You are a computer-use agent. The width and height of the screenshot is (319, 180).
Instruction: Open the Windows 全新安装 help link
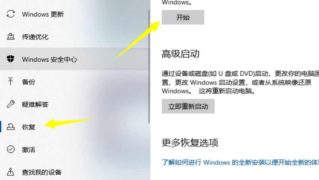pyautogui.click(x=240, y=162)
